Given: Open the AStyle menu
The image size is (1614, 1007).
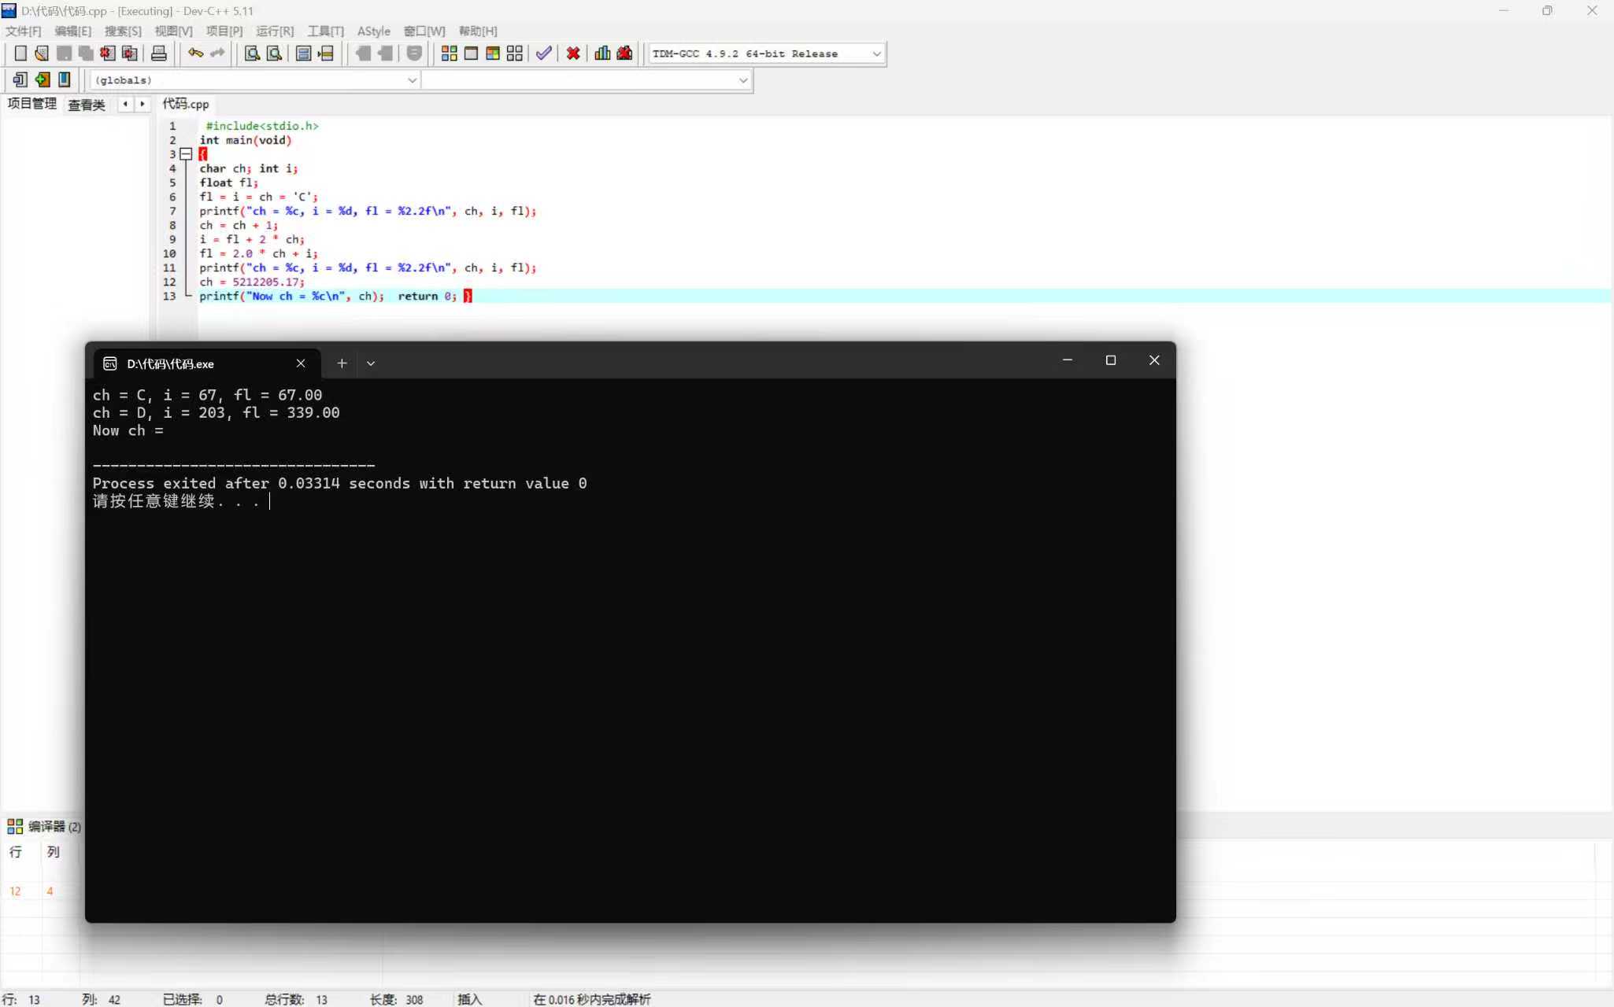Looking at the screenshot, I should point(373,31).
